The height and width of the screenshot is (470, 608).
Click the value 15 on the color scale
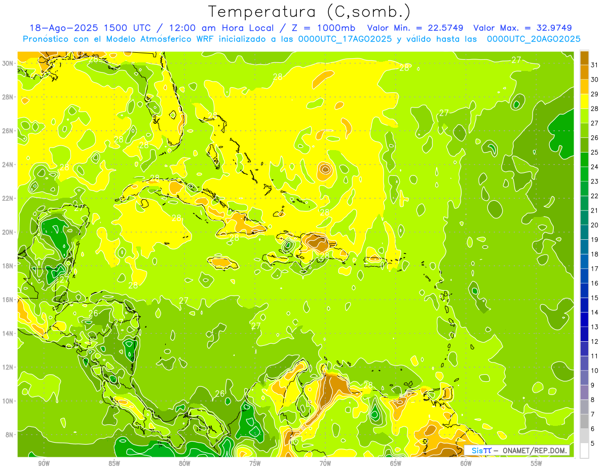(x=594, y=298)
